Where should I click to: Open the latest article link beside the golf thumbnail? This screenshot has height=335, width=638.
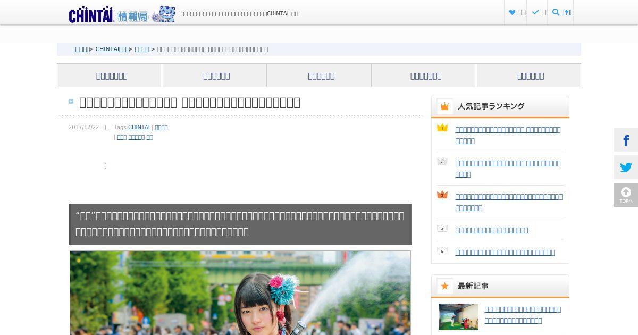coord(523,315)
